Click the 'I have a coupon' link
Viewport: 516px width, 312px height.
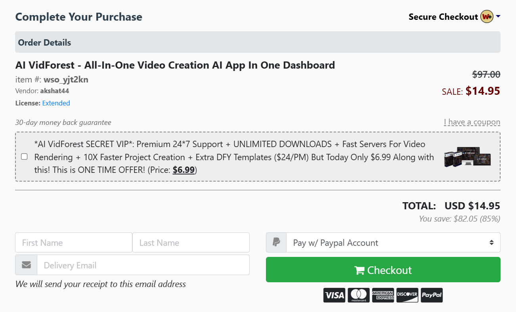point(472,122)
